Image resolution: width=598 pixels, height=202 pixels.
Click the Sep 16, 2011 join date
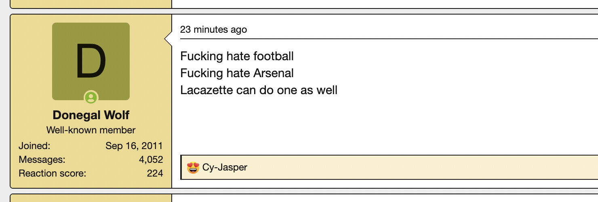coord(134,146)
